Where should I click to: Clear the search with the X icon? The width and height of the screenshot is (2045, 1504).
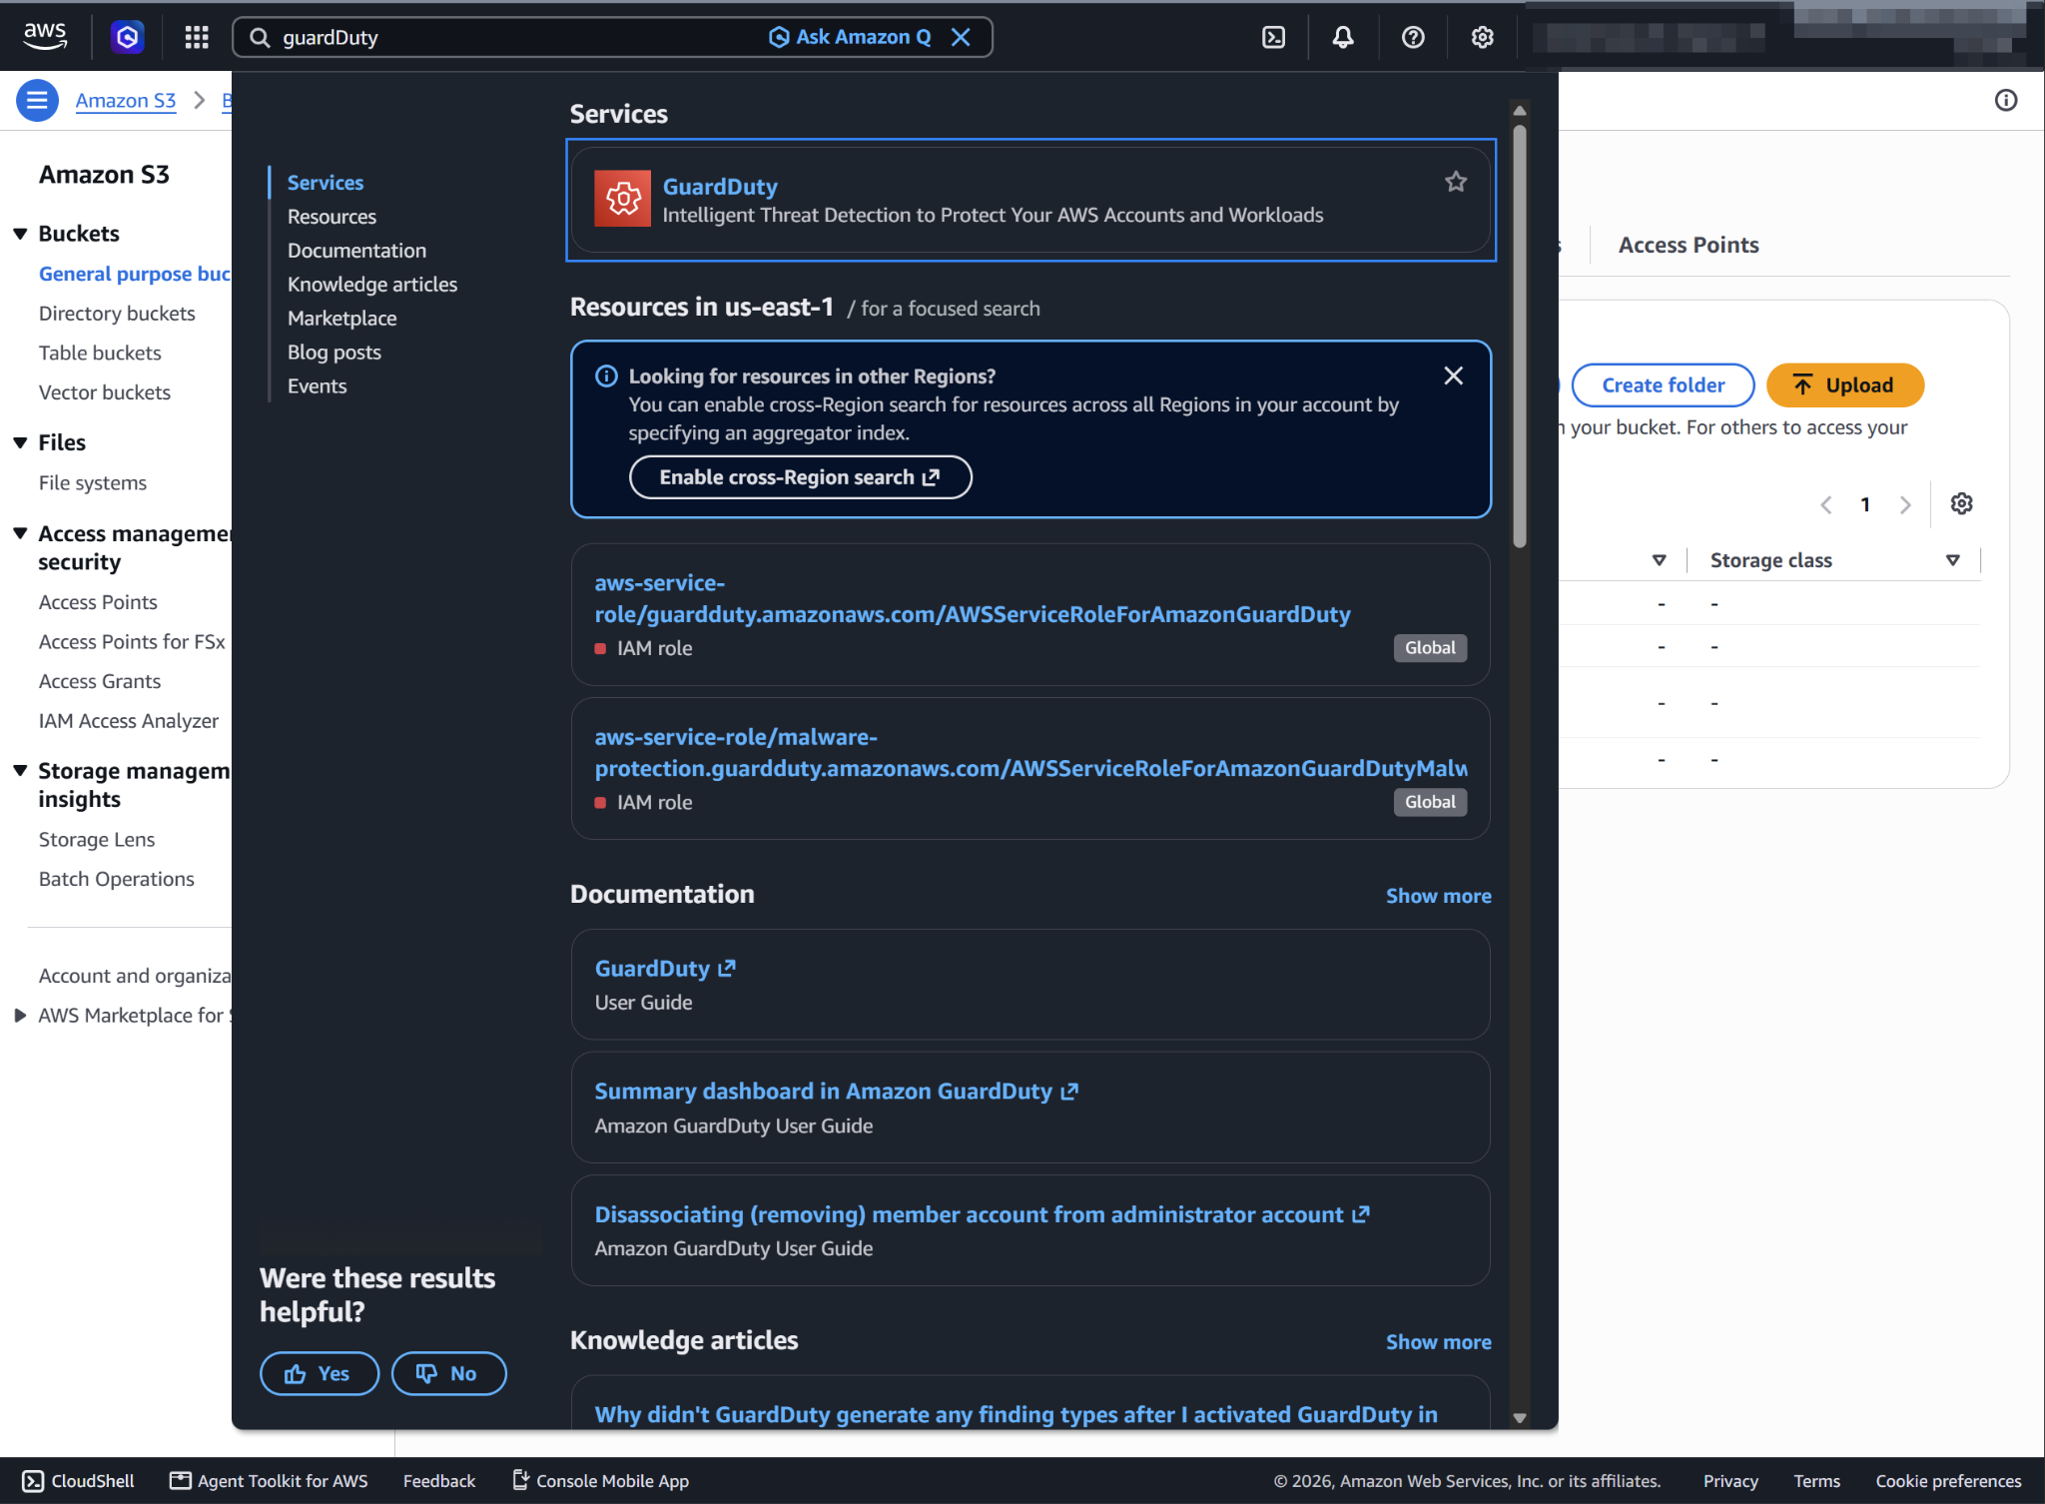[x=961, y=37]
